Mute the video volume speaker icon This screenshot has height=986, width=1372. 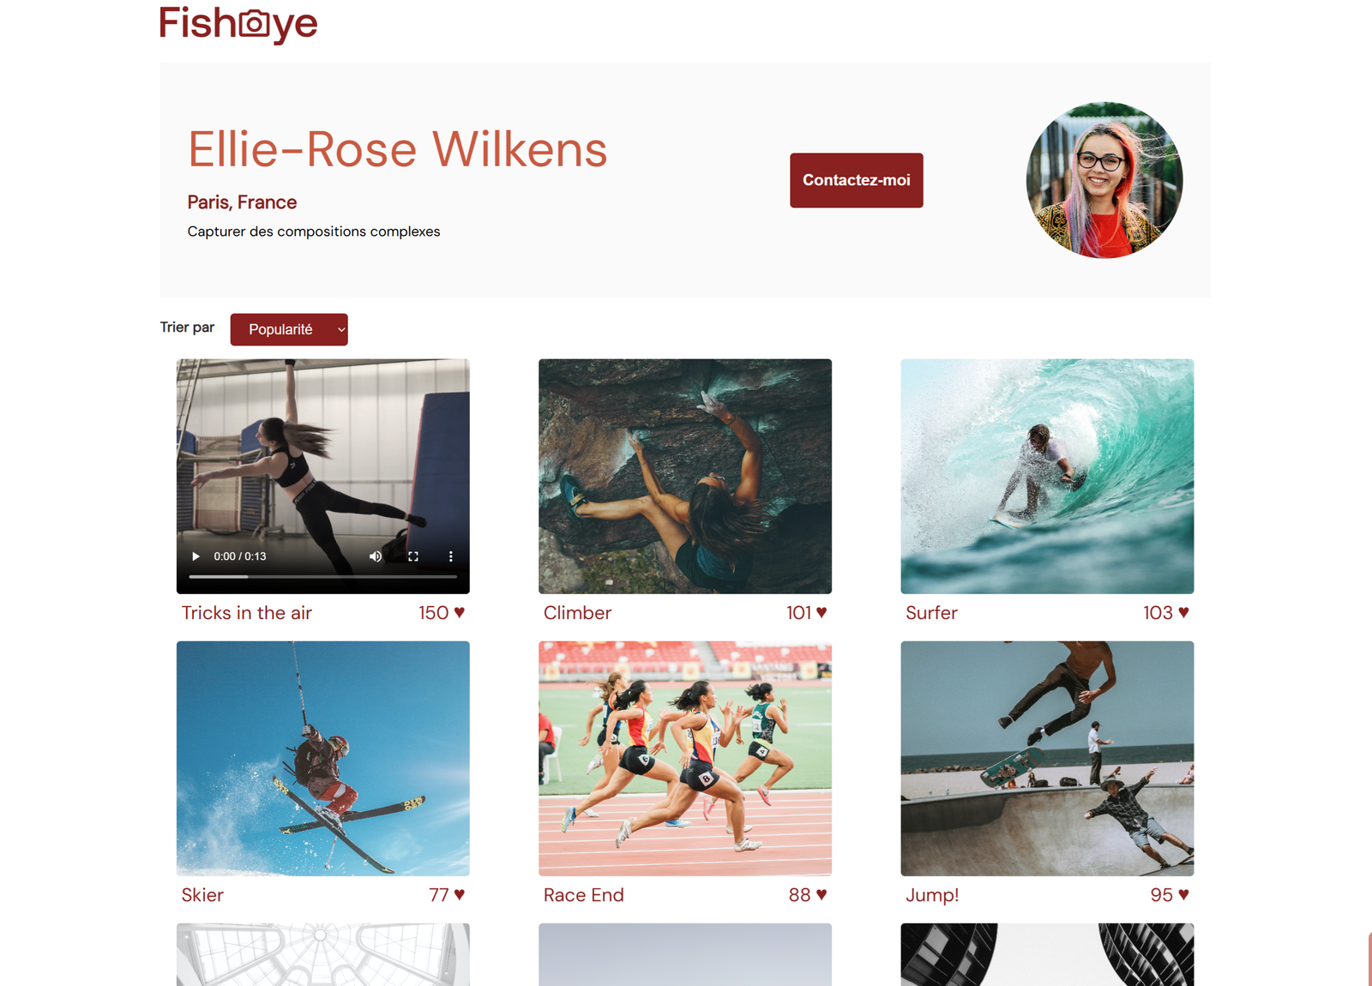[x=376, y=556]
